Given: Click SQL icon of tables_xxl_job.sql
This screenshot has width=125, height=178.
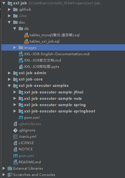Looking at the screenshot, I should [26, 41].
